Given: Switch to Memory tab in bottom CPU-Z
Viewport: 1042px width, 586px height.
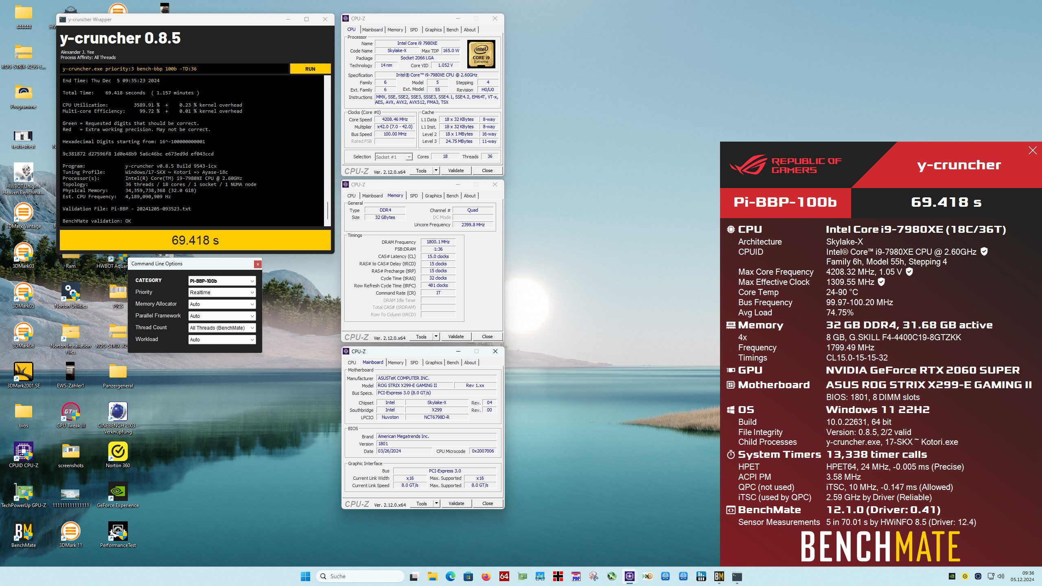Looking at the screenshot, I should point(395,363).
